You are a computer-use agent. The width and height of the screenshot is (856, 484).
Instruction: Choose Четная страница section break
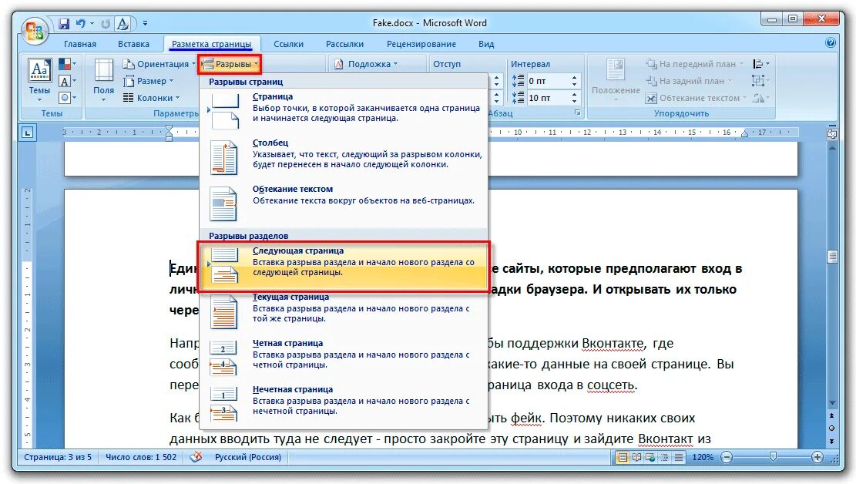(x=344, y=358)
